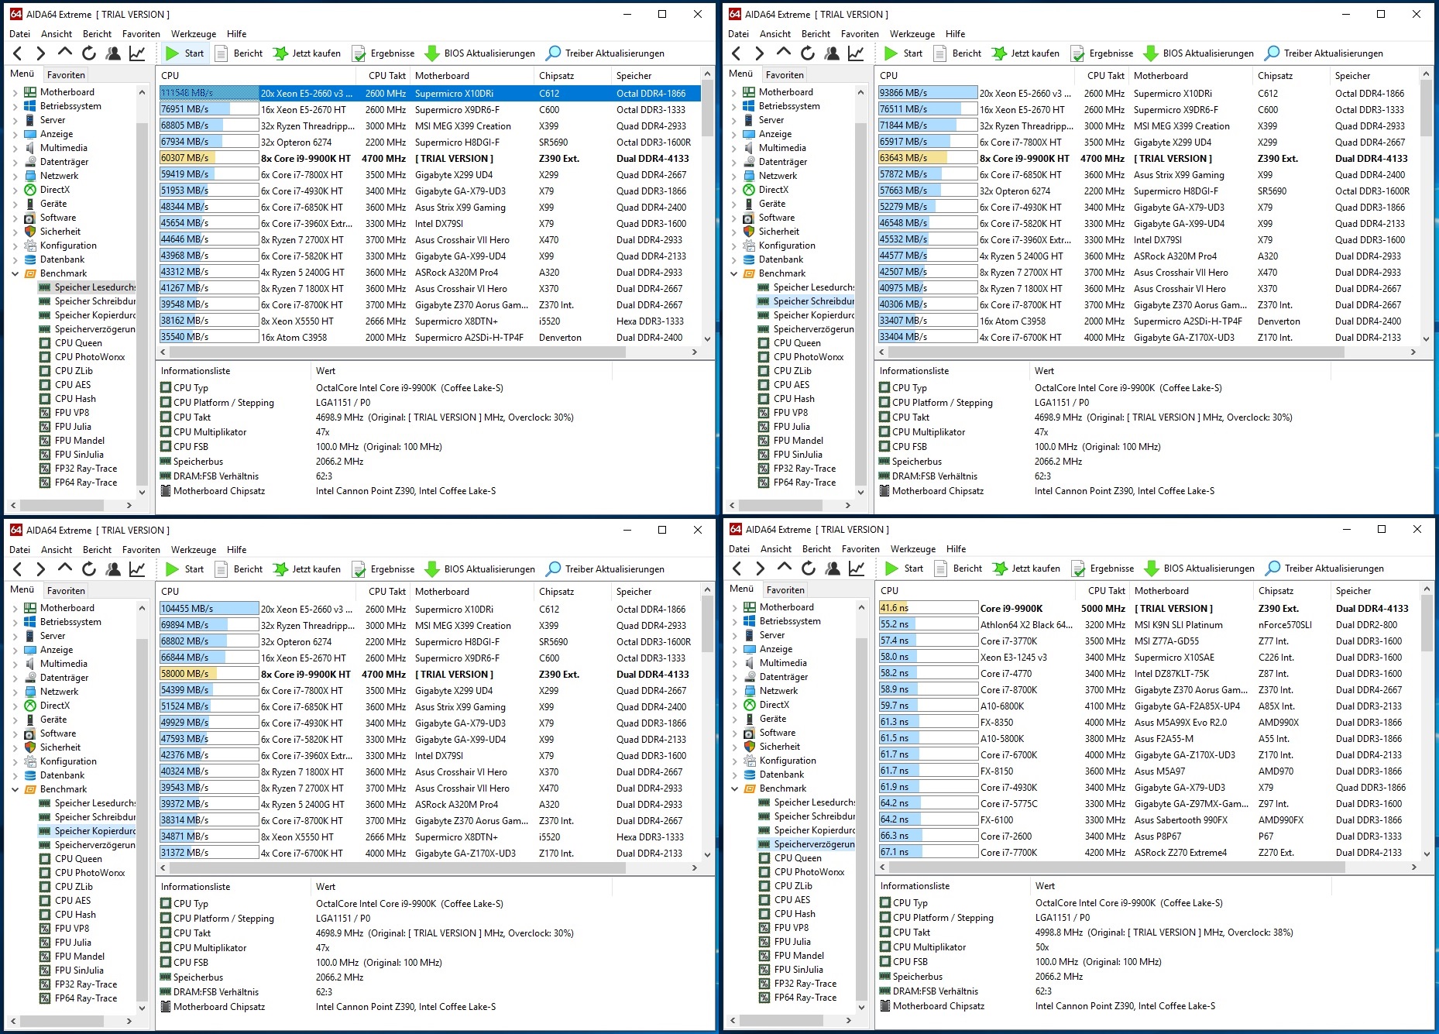Screen dimensions: 1439x1034
Task: Expand Motherboard tree node in top-left window
Action: [15, 92]
